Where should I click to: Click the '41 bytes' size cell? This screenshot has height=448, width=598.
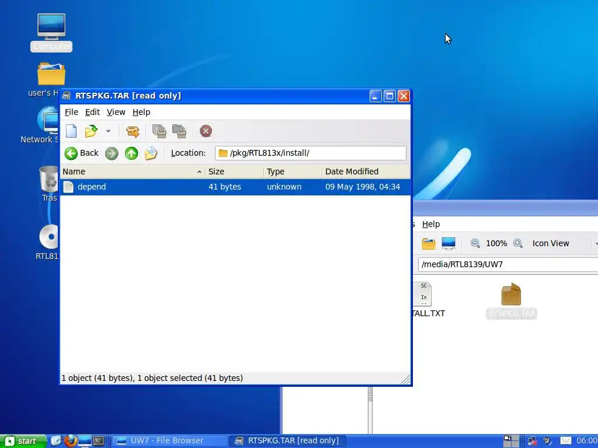pyautogui.click(x=225, y=187)
